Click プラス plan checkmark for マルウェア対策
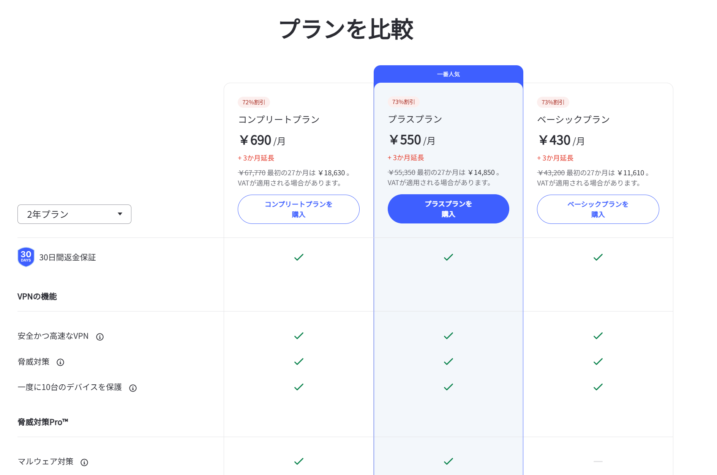The height and width of the screenshot is (475, 717). point(449,461)
